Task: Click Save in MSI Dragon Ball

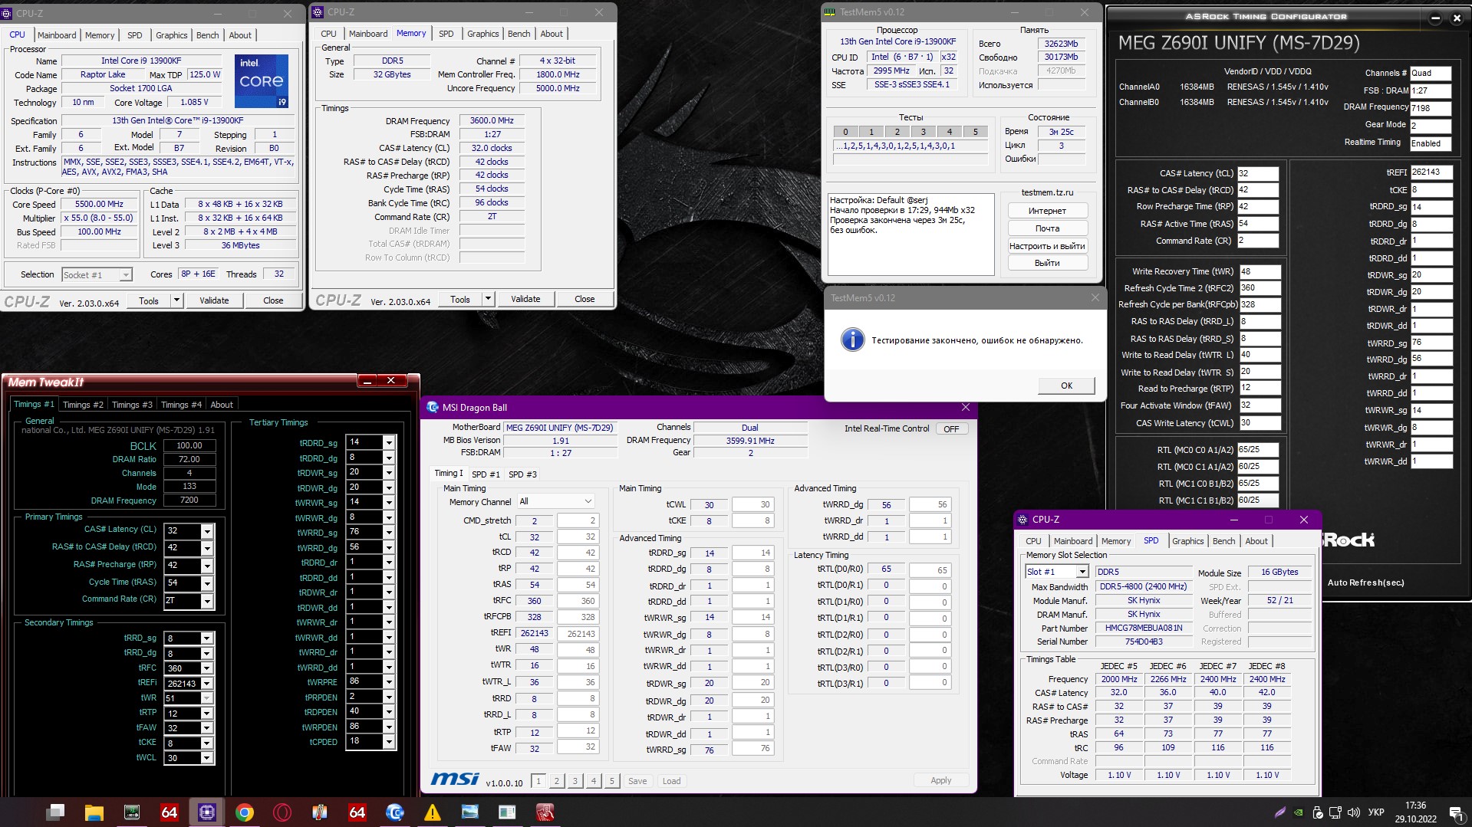Action: click(x=637, y=781)
